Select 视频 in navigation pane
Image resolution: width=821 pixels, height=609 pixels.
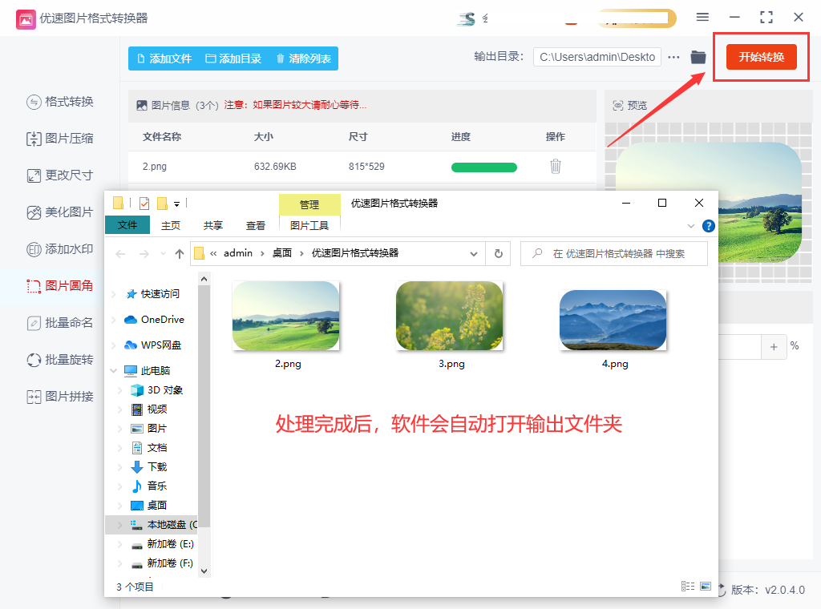149,409
